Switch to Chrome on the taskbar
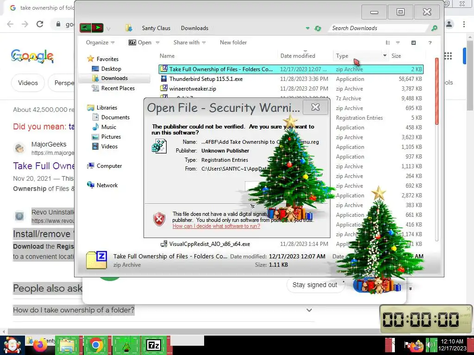Image resolution: width=474 pixels, height=355 pixels. [x=96, y=345]
